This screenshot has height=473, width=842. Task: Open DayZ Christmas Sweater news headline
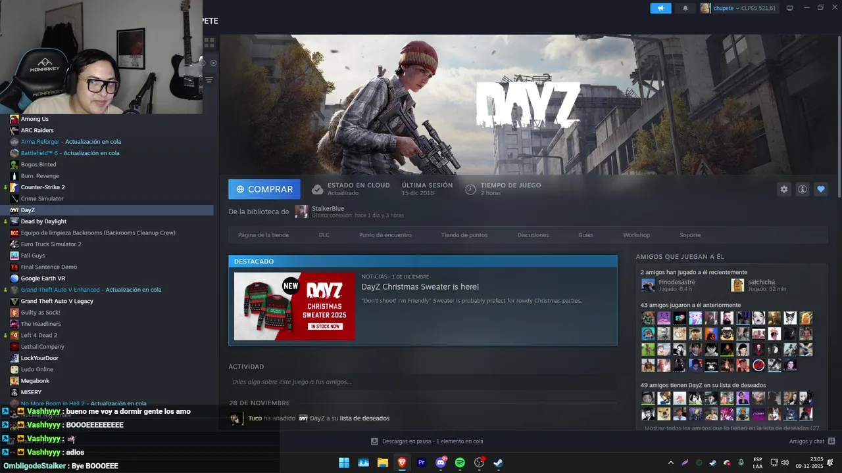[x=420, y=287]
